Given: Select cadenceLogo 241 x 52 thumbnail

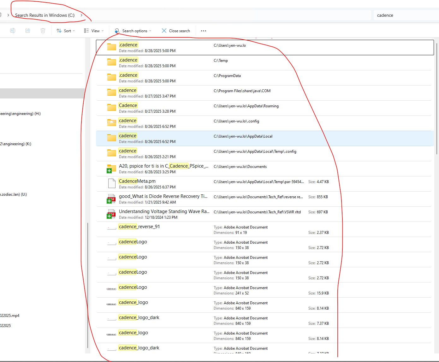Looking at the screenshot, I should point(111,289).
